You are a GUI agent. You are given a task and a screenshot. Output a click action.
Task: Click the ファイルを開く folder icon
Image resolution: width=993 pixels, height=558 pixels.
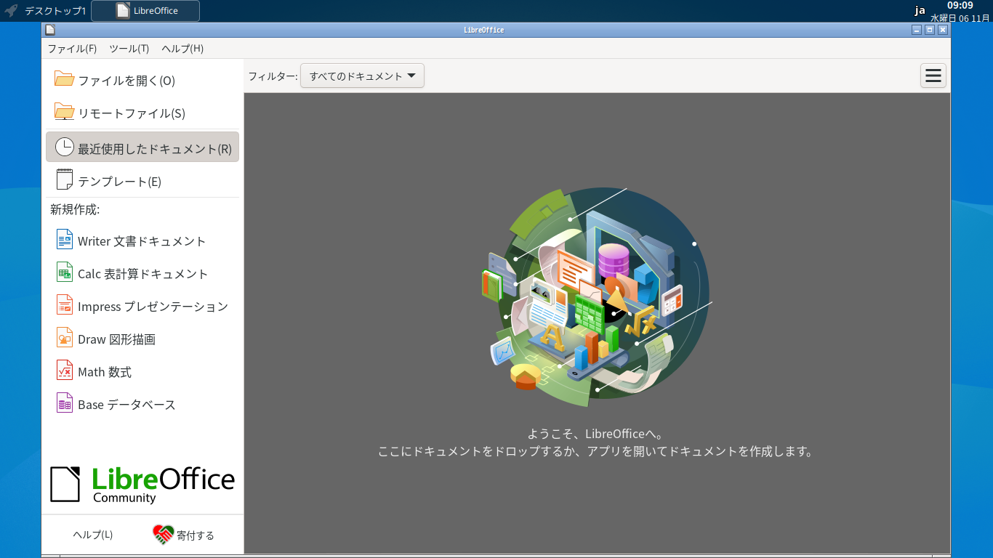(65, 79)
